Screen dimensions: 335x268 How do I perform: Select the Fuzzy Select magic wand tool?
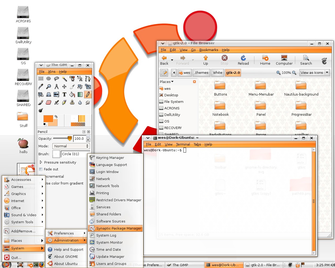(64, 79)
